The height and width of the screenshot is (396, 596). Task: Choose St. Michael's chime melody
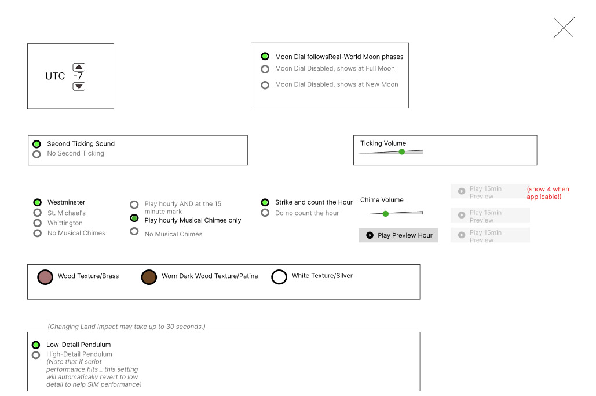(38, 213)
